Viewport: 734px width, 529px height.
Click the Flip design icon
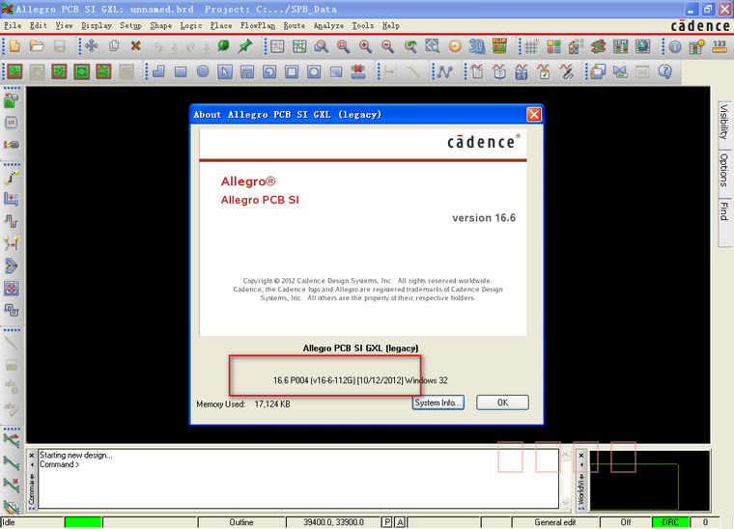click(499, 45)
